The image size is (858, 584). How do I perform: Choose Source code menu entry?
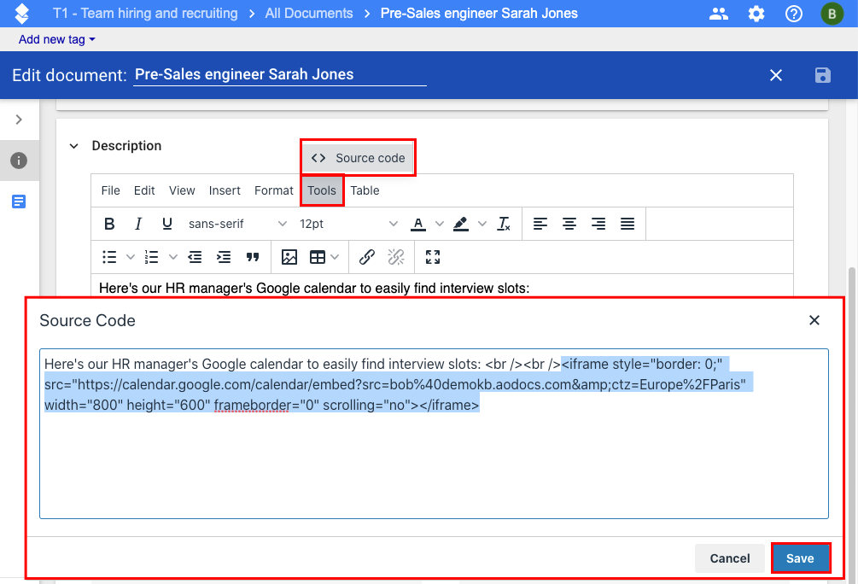[x=358, y=158]
